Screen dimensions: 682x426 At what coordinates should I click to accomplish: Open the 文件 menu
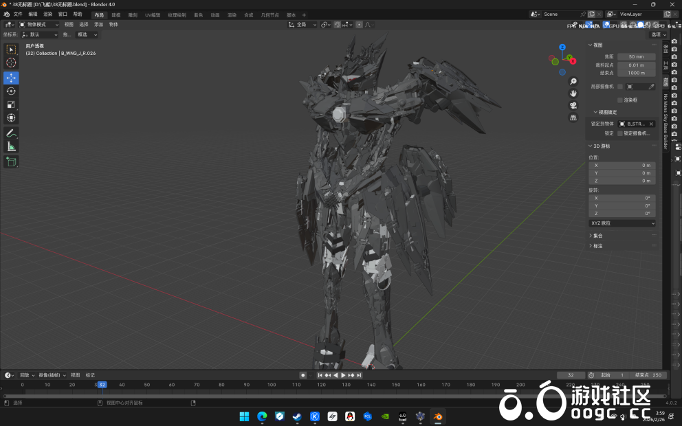tap(18, 14)
